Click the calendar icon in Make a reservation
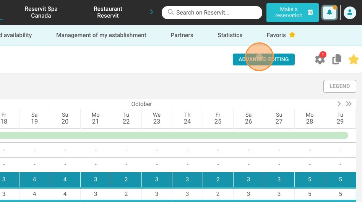The width and height of the screenshot is (362, 202). click(x=310, y=12)
